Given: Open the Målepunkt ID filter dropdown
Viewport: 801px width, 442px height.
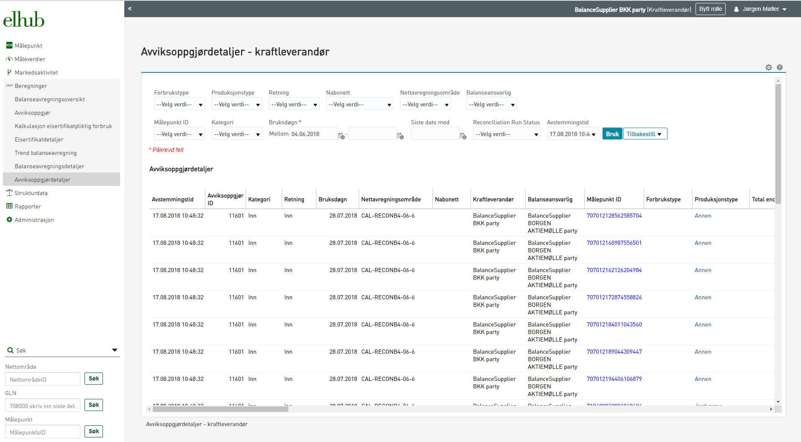Looking at the screenshot, I should pyautogui.click(x=179, y=134).
